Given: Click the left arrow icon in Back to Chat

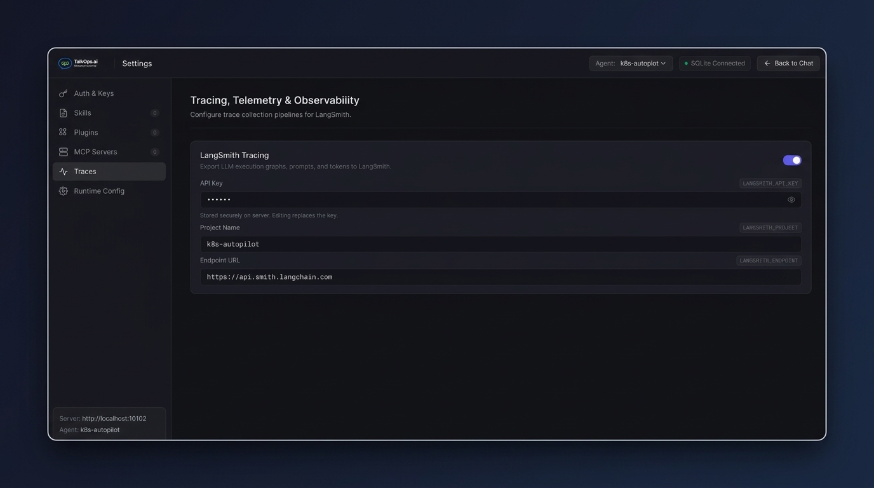Looking at the screenshot, I should (767, 64).
